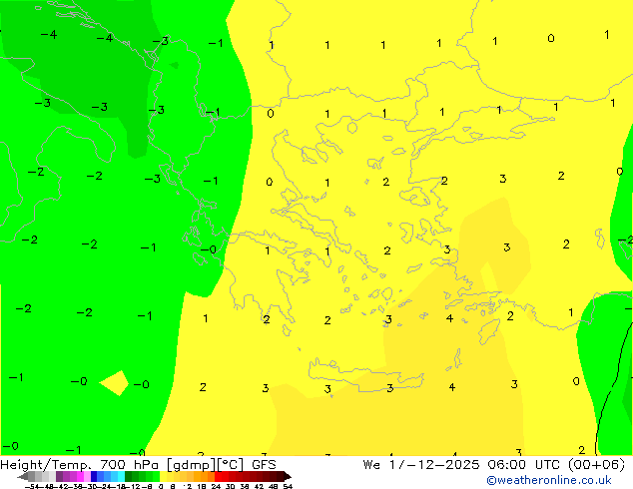This screenshot has width=633, height=489.
Task: Click the gray end of temperature legend
Action: pos(23,476)
